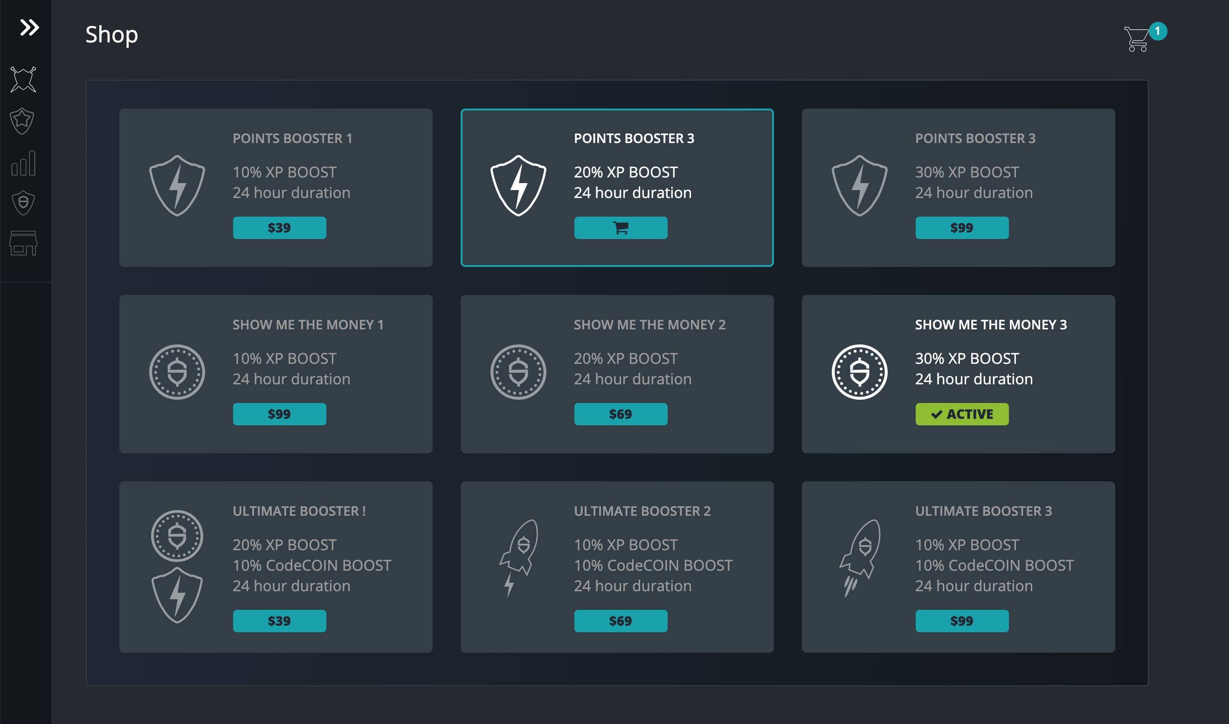Viewport: 1229px width, 724px height.
Task: Click 20% XP BOOST text in Ultimate Booster !
Action: [284, 545]
